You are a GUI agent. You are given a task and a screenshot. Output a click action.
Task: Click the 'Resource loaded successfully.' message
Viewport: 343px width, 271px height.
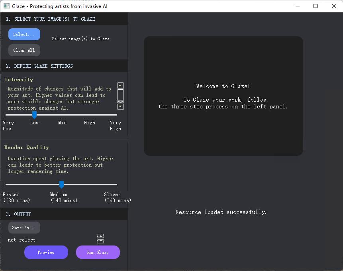pos(221,212)
